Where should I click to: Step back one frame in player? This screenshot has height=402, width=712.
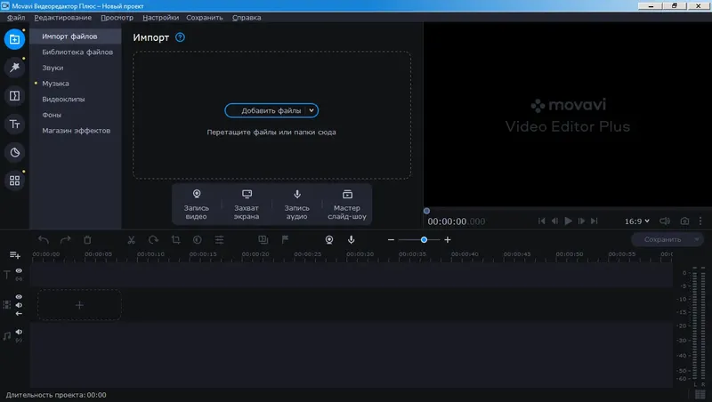tap(554, 221)
